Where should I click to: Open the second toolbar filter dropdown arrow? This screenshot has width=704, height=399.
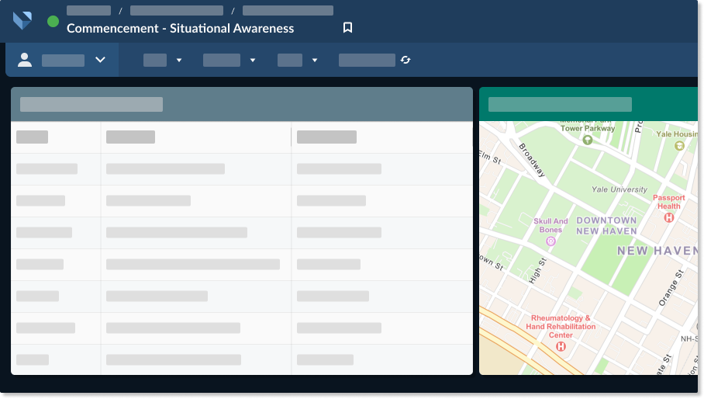pyautogui.click(x=253, y=61)
